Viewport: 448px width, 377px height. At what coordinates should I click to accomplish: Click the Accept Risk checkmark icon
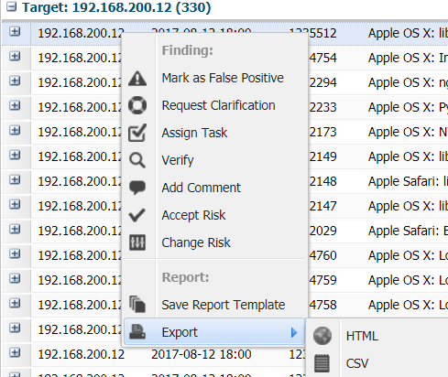click(x=137, y=215)
